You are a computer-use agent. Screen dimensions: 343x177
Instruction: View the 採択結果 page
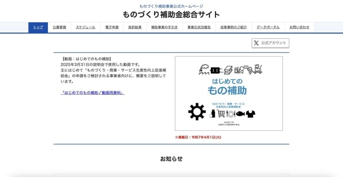coord(135,28)
